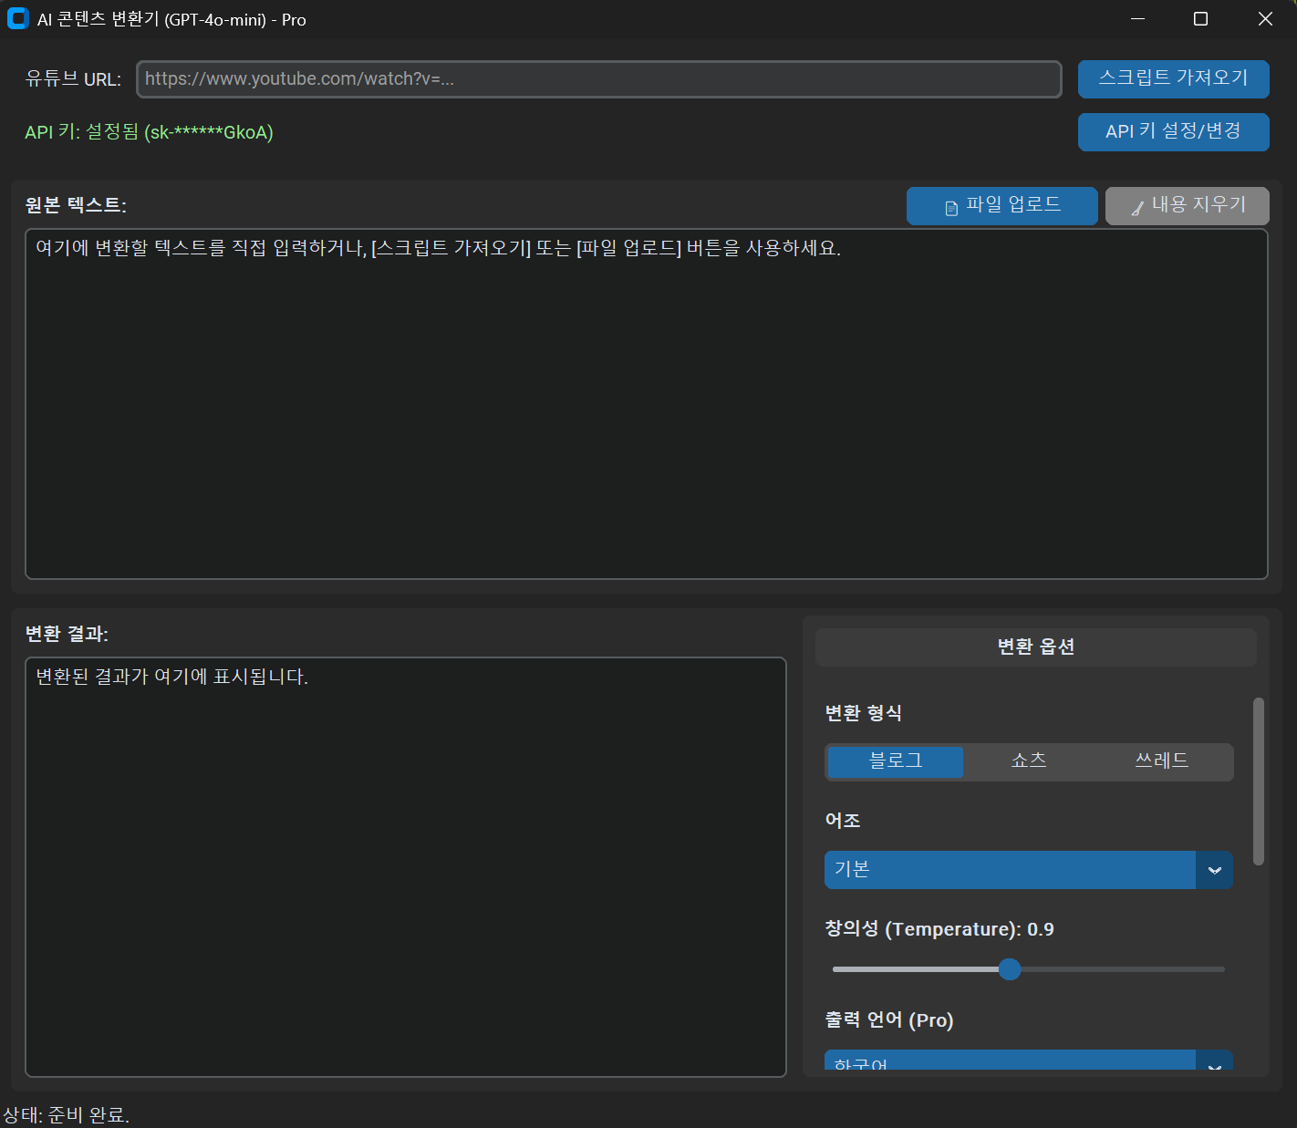Click the options panel vertical scrollbar
This screenshot has width=1297, height=1128.
(x=1259, y=781)
